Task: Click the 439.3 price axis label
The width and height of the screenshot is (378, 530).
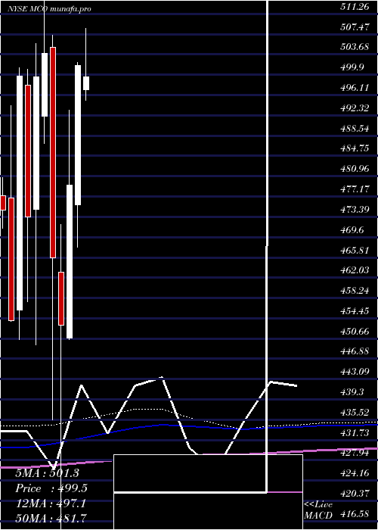Action: (x=352, y=392)
